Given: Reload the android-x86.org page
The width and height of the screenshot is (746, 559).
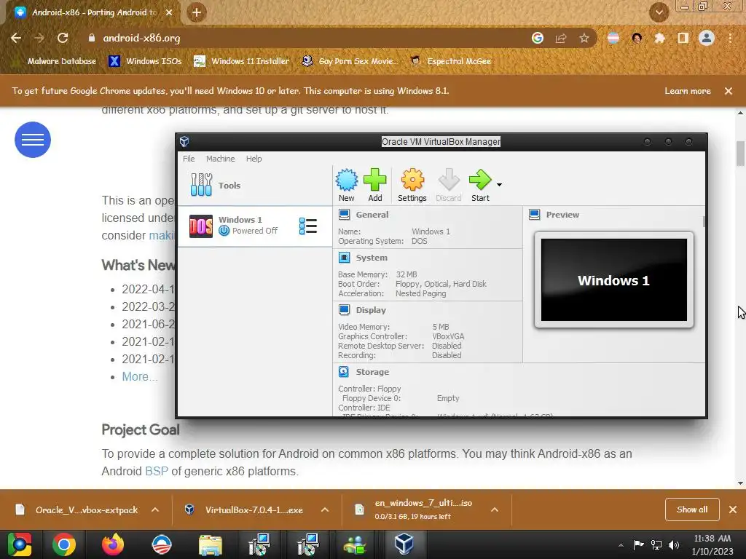Looking at the screenshot, I should [63, 38].
